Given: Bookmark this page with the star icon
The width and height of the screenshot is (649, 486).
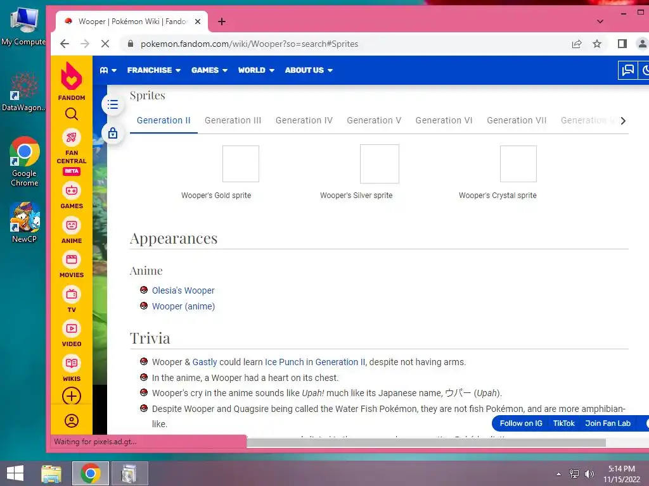Looking at the screenshot, I should (597, 44).
